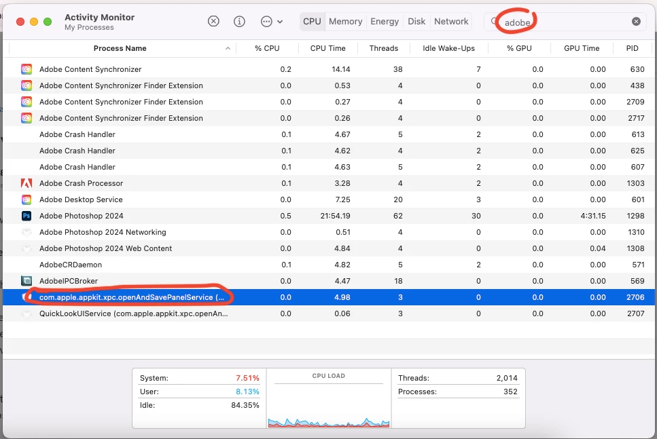Switch to the Network tab
This screenshot has height=439, width=657.
pyautogui.click(x=451, y=21)
